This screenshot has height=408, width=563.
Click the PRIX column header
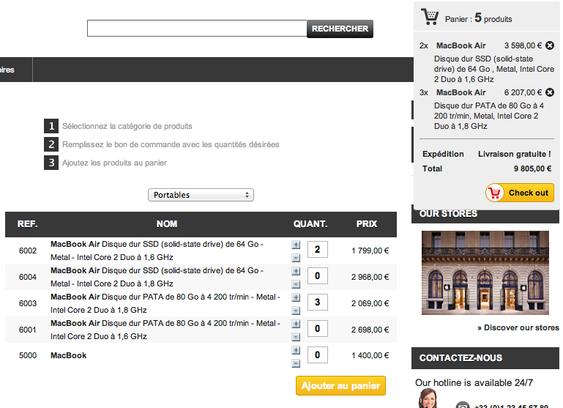pos(367,224)
